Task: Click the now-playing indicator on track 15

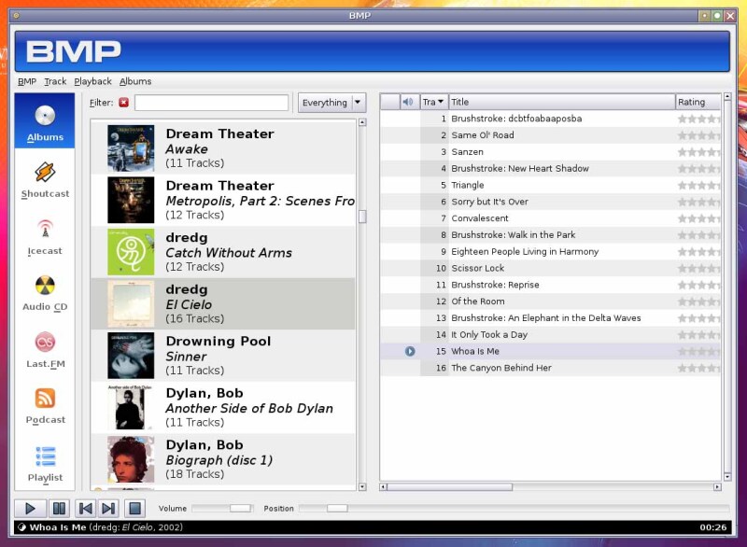Action: click(410, 351)
